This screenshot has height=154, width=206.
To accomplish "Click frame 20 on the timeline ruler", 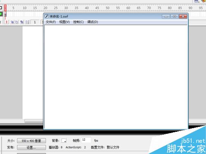I will (45, 8).
